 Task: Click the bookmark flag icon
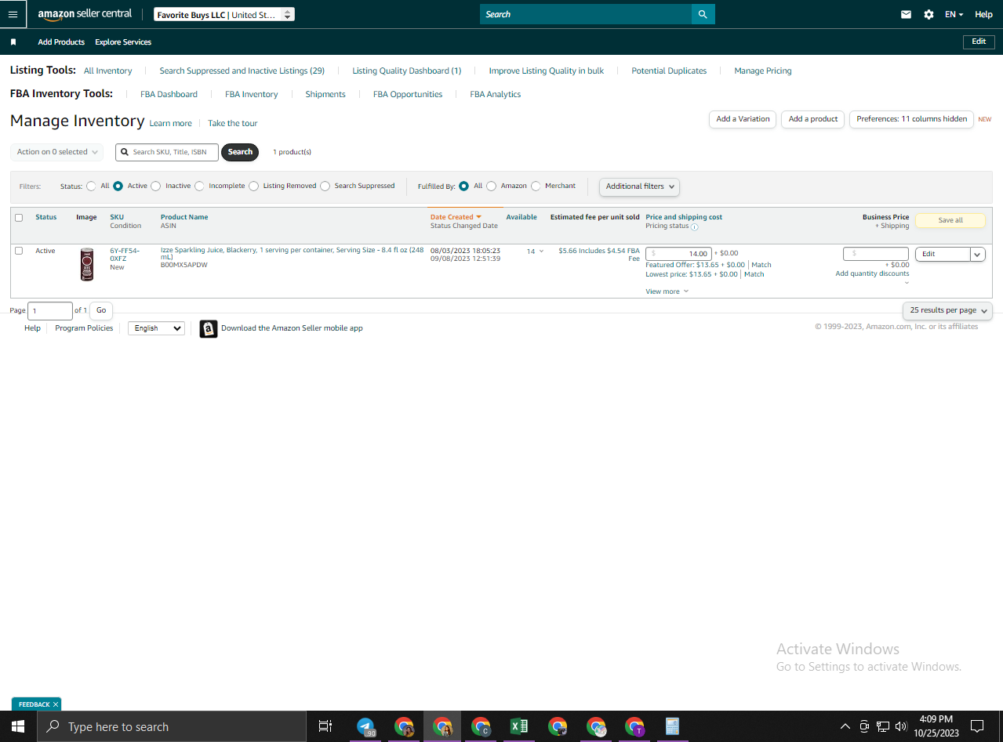[x=13, y=42]
